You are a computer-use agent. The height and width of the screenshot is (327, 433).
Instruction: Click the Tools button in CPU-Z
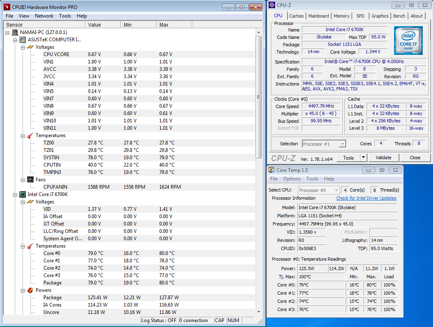(x=349, y=158)
